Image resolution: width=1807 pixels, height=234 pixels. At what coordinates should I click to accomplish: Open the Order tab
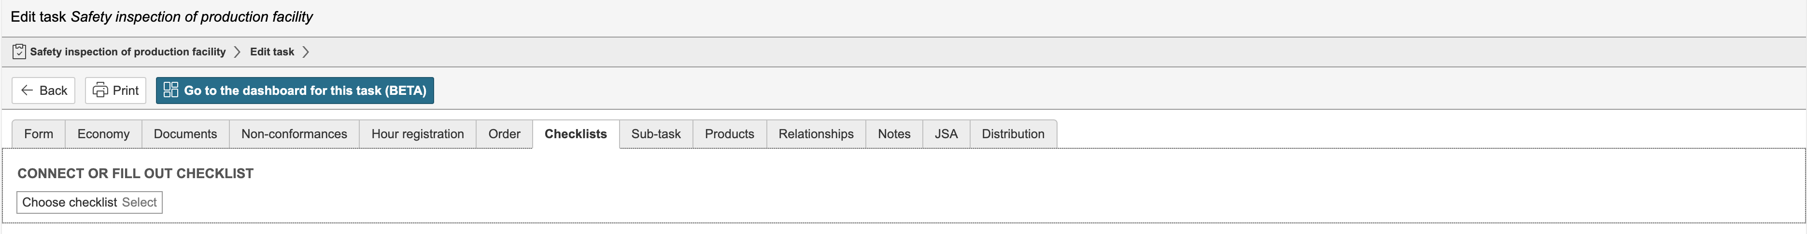pyautogui.click(x=504, y=134)
